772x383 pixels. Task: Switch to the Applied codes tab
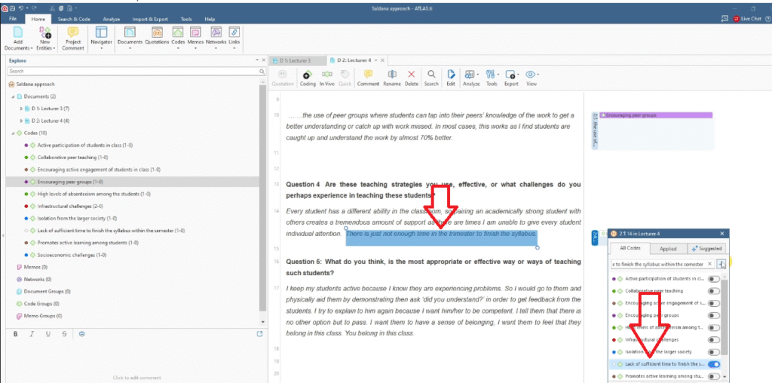[668, 248]
